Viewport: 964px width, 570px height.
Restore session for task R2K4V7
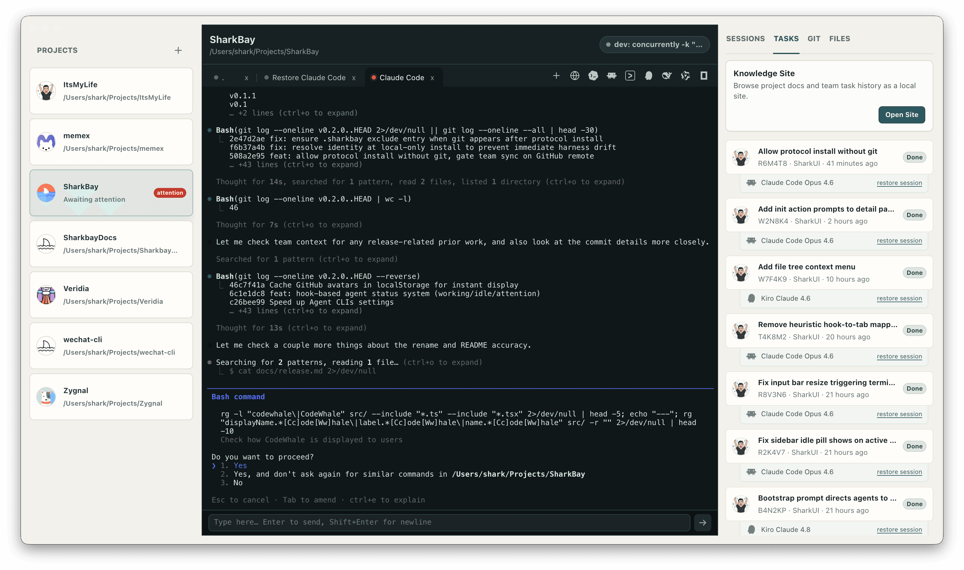tap(899, 472)
